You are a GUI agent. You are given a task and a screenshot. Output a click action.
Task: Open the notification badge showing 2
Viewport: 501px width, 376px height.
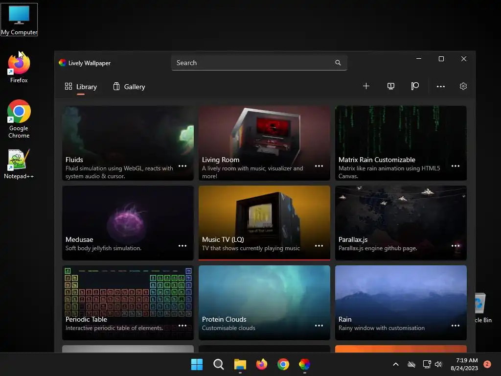point(487,364)
